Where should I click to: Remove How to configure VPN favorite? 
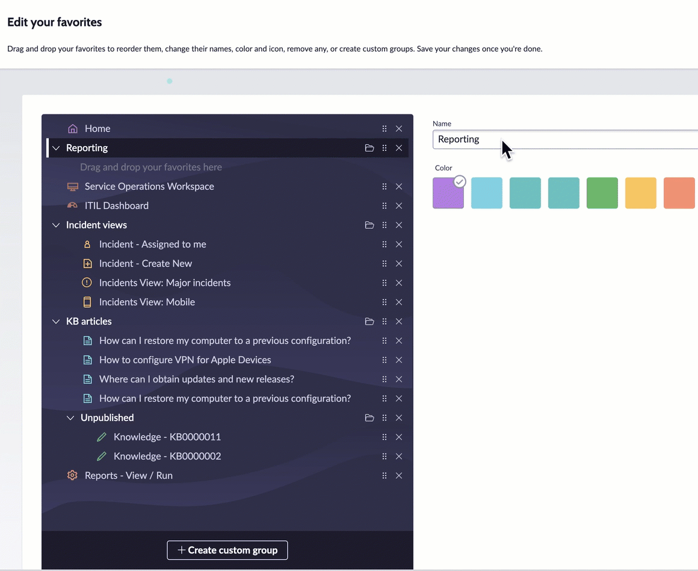[x=399, y=360]
